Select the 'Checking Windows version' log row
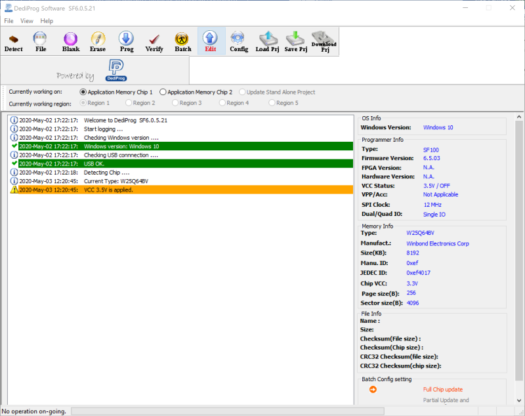The image size is (525, 416). tap(181, 138)
